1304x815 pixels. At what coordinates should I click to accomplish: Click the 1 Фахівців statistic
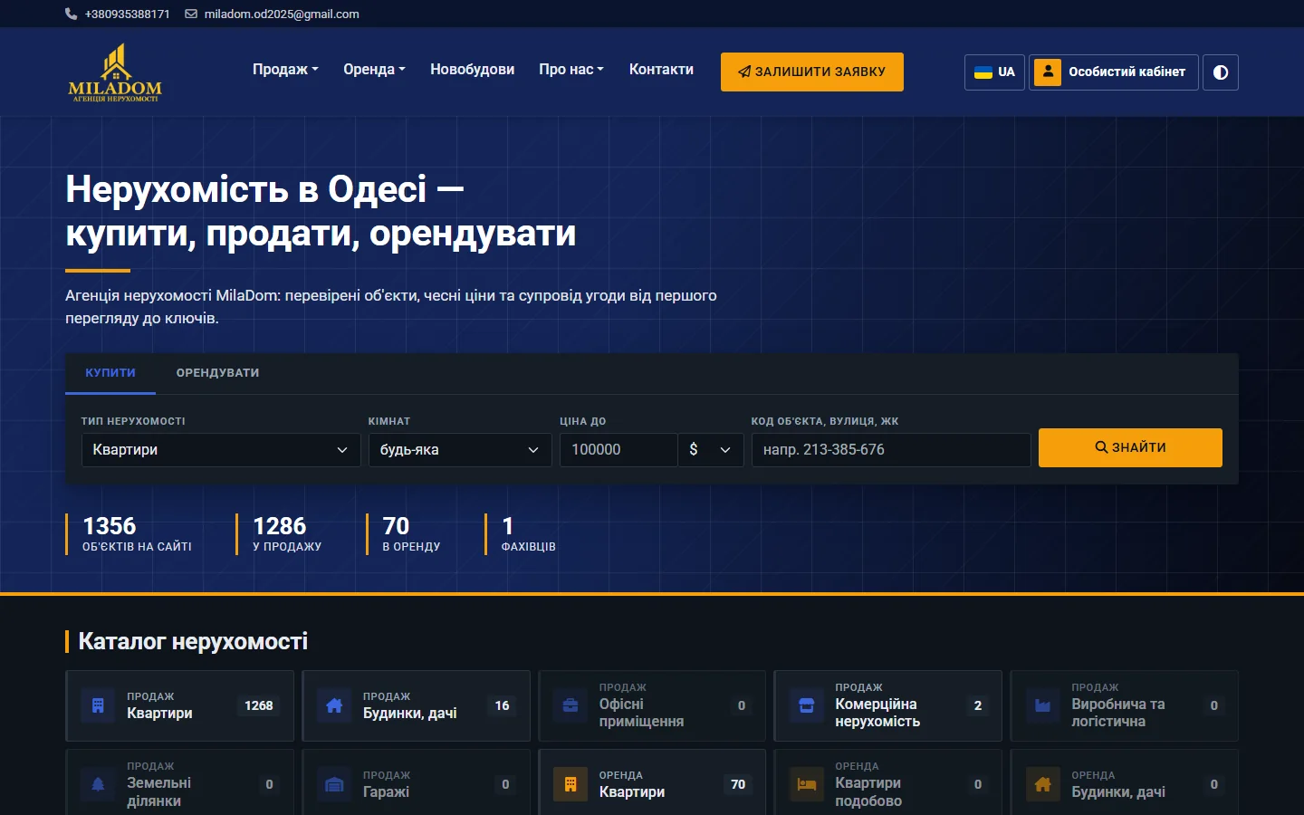point(521,534)
